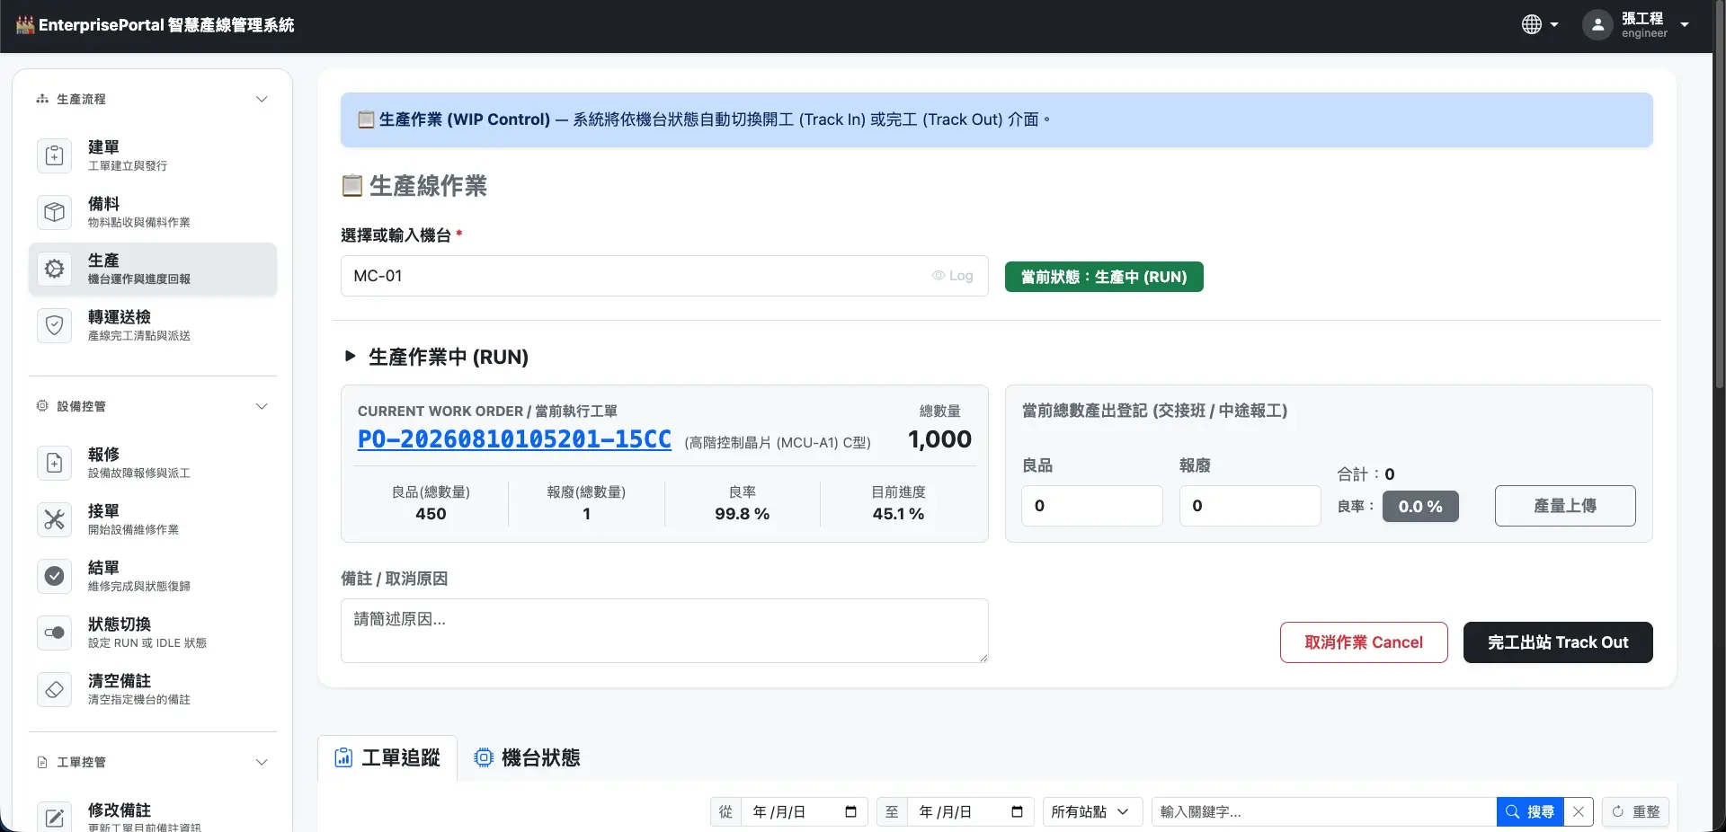Open 報修 repair request icon
The width and height of the screenshot is (1726, 832).
click(55, 463)
